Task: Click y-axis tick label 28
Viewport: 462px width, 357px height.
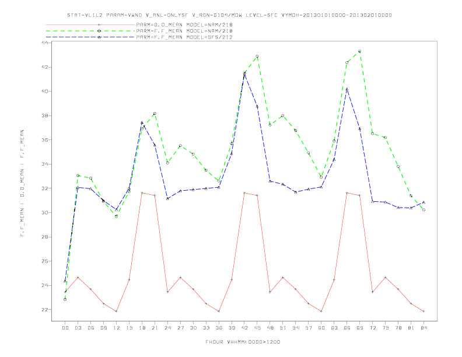Action: (45, 237)
